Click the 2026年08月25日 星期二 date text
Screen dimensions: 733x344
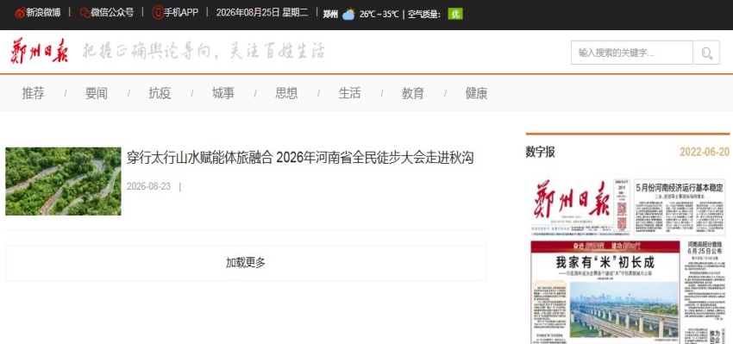[x=262, y=13]
